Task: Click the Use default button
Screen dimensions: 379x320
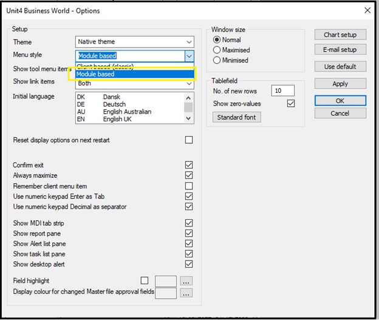Action: pyautogui.click(x=340, y=66)
